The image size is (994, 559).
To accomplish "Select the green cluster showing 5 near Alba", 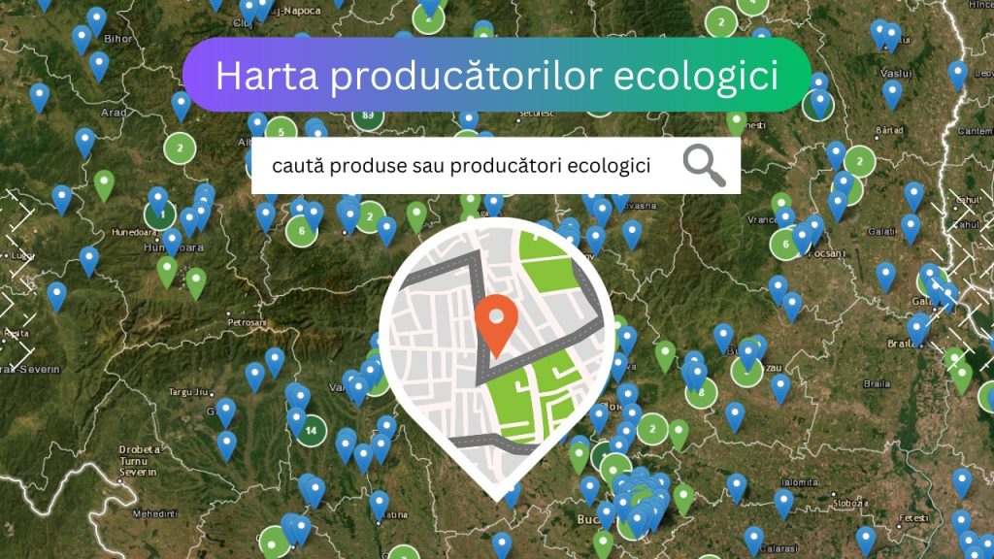I will (x=282, y=131).
